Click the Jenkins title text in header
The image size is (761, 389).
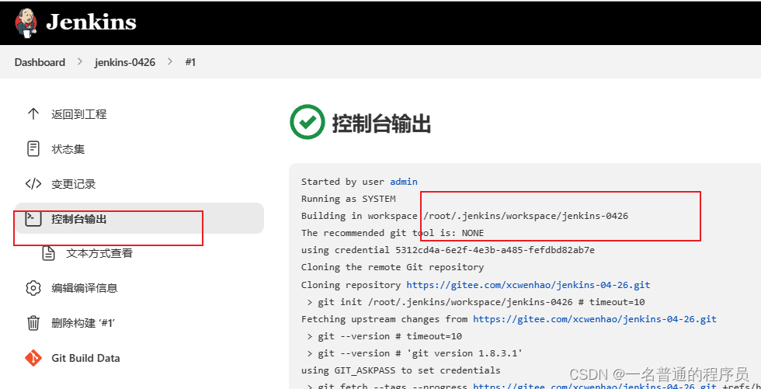coord(92,23)
